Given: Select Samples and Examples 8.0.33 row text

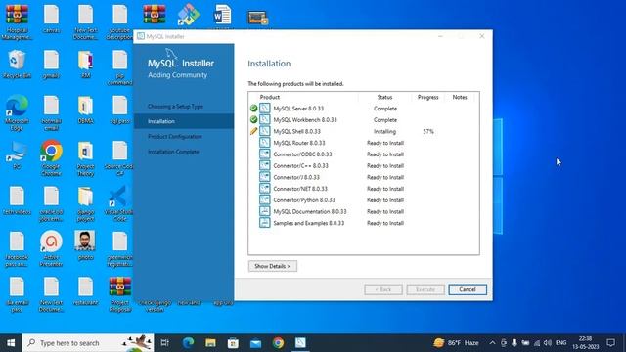Looking at the screenshot, I should click(309, 223).
